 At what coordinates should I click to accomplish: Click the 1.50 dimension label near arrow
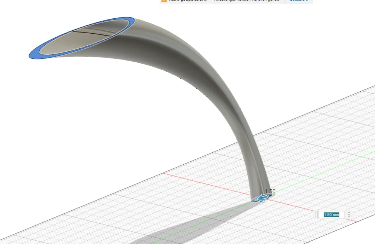(x=270, y=191)
